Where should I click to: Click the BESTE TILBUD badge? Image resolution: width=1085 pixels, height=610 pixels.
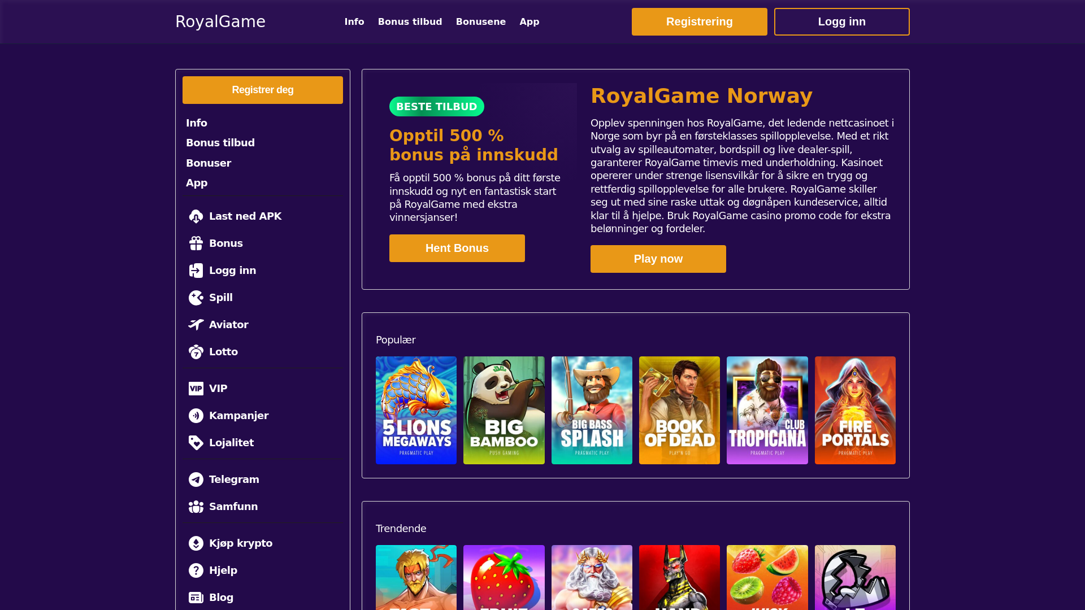pyautogui.click(x=437, y=106)
